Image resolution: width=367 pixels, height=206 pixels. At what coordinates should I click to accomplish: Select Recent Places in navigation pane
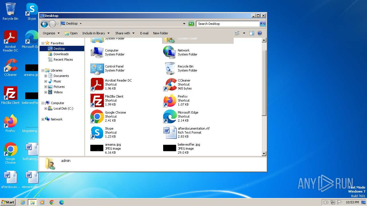click(x=63, y=60)
